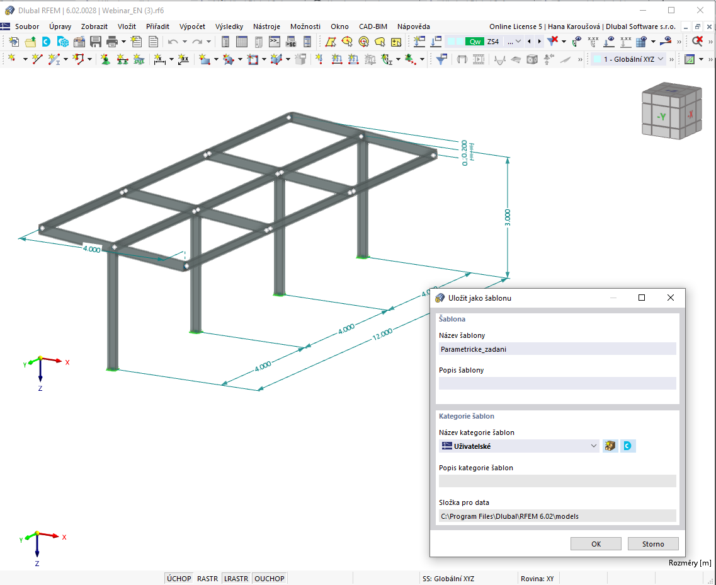Click the Undo arrow

pyautogui.click(x=173, y=42)
